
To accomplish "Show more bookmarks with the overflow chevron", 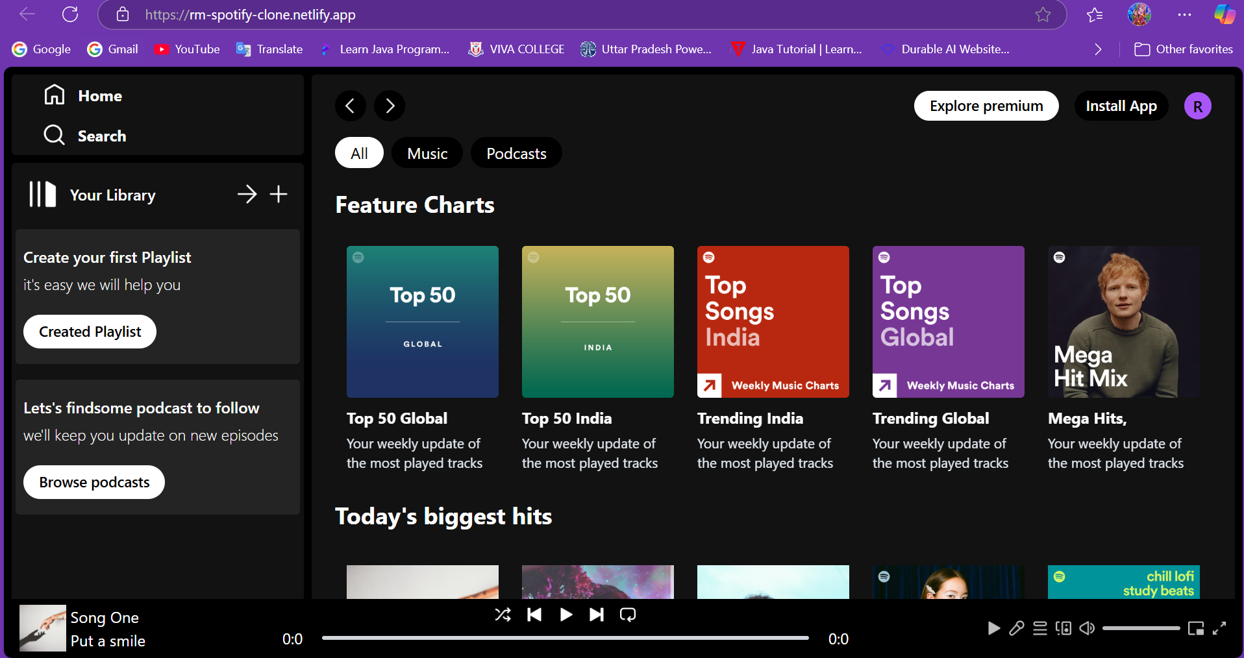I will tap(1098, 49).
